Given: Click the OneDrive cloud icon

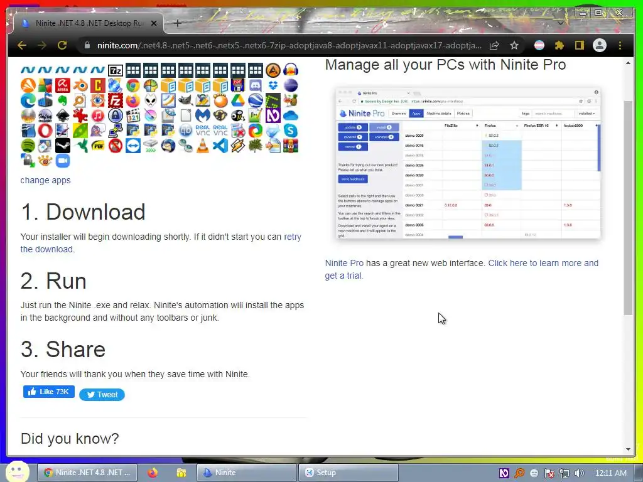Looking at the screenshot, I should (x=290, y=115).
